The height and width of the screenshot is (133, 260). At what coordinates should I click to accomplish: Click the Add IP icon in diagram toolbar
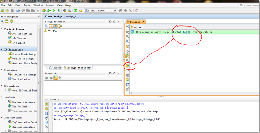click(x=127, y=66)
